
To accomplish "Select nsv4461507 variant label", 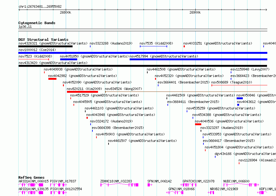I will coord(142,141).
